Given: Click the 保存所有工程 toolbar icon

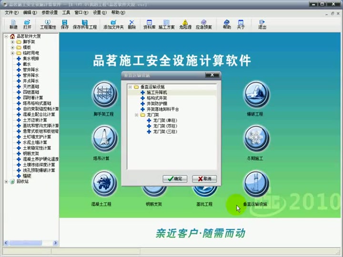Looking at the screenshot, I should (x=85, y=24).
